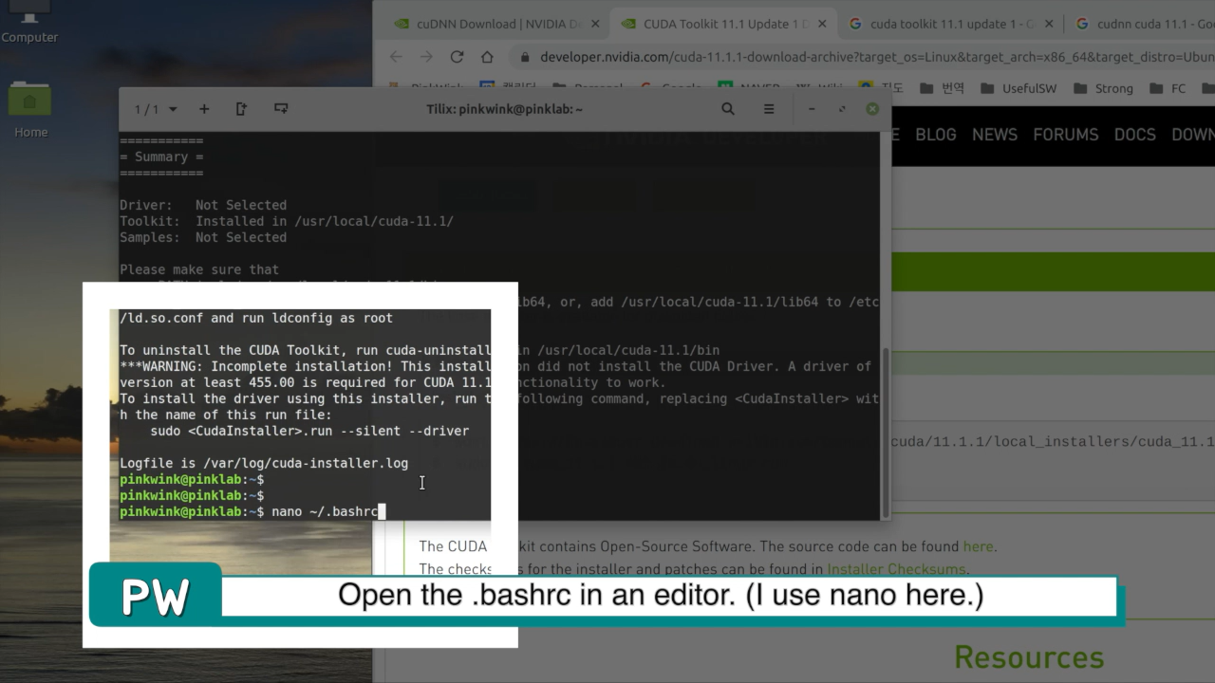Close the Tilix terminal window
This screenshot has width=1215, height=683.
(872, 109)
